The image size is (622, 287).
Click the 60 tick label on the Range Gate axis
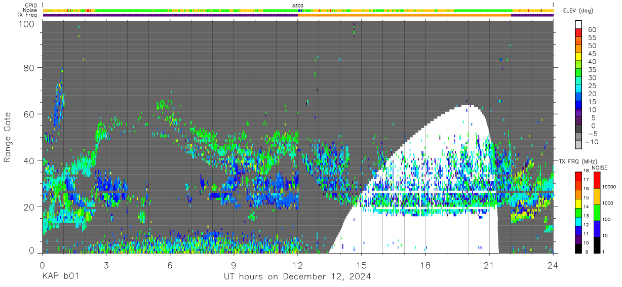click(29, 114)
